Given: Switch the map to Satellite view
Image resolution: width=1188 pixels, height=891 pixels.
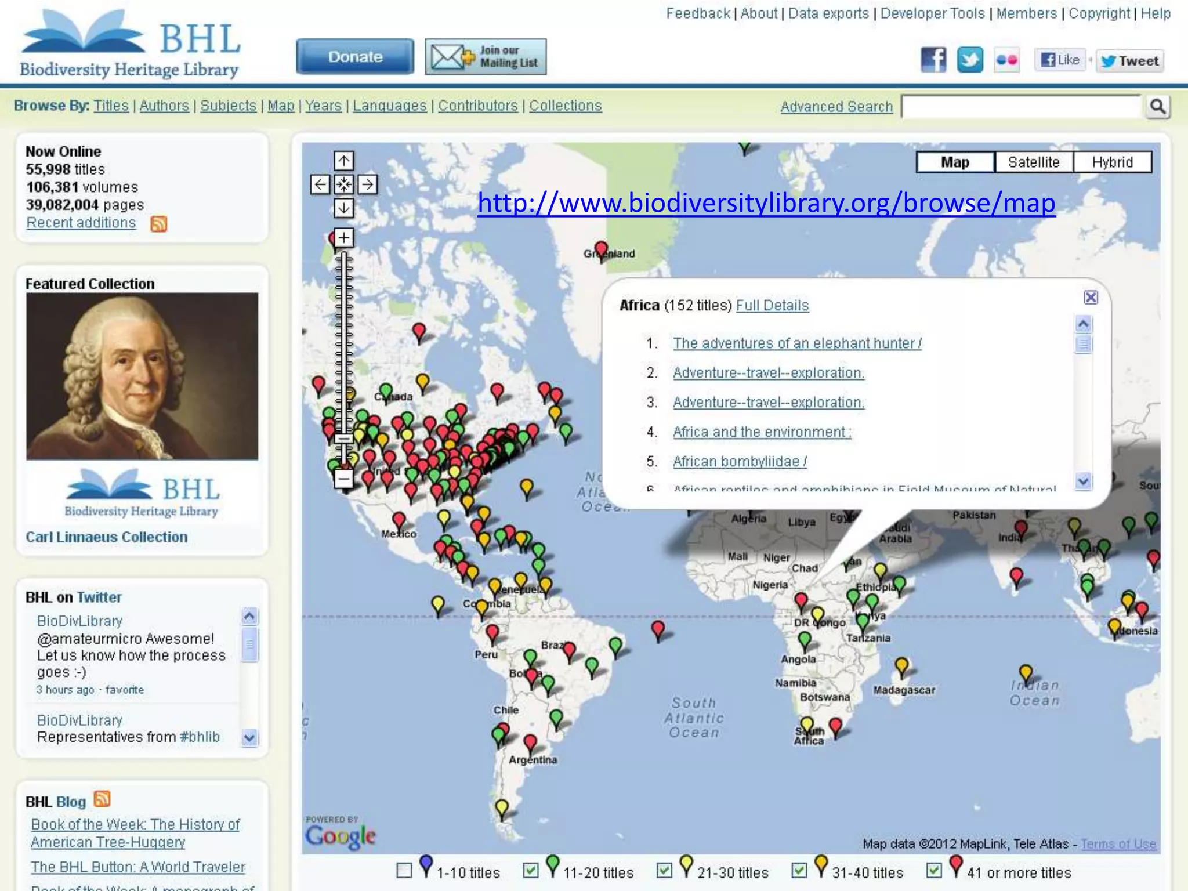Looking at the screenshot, I should pyautogui.click(x=1034, y=162).
